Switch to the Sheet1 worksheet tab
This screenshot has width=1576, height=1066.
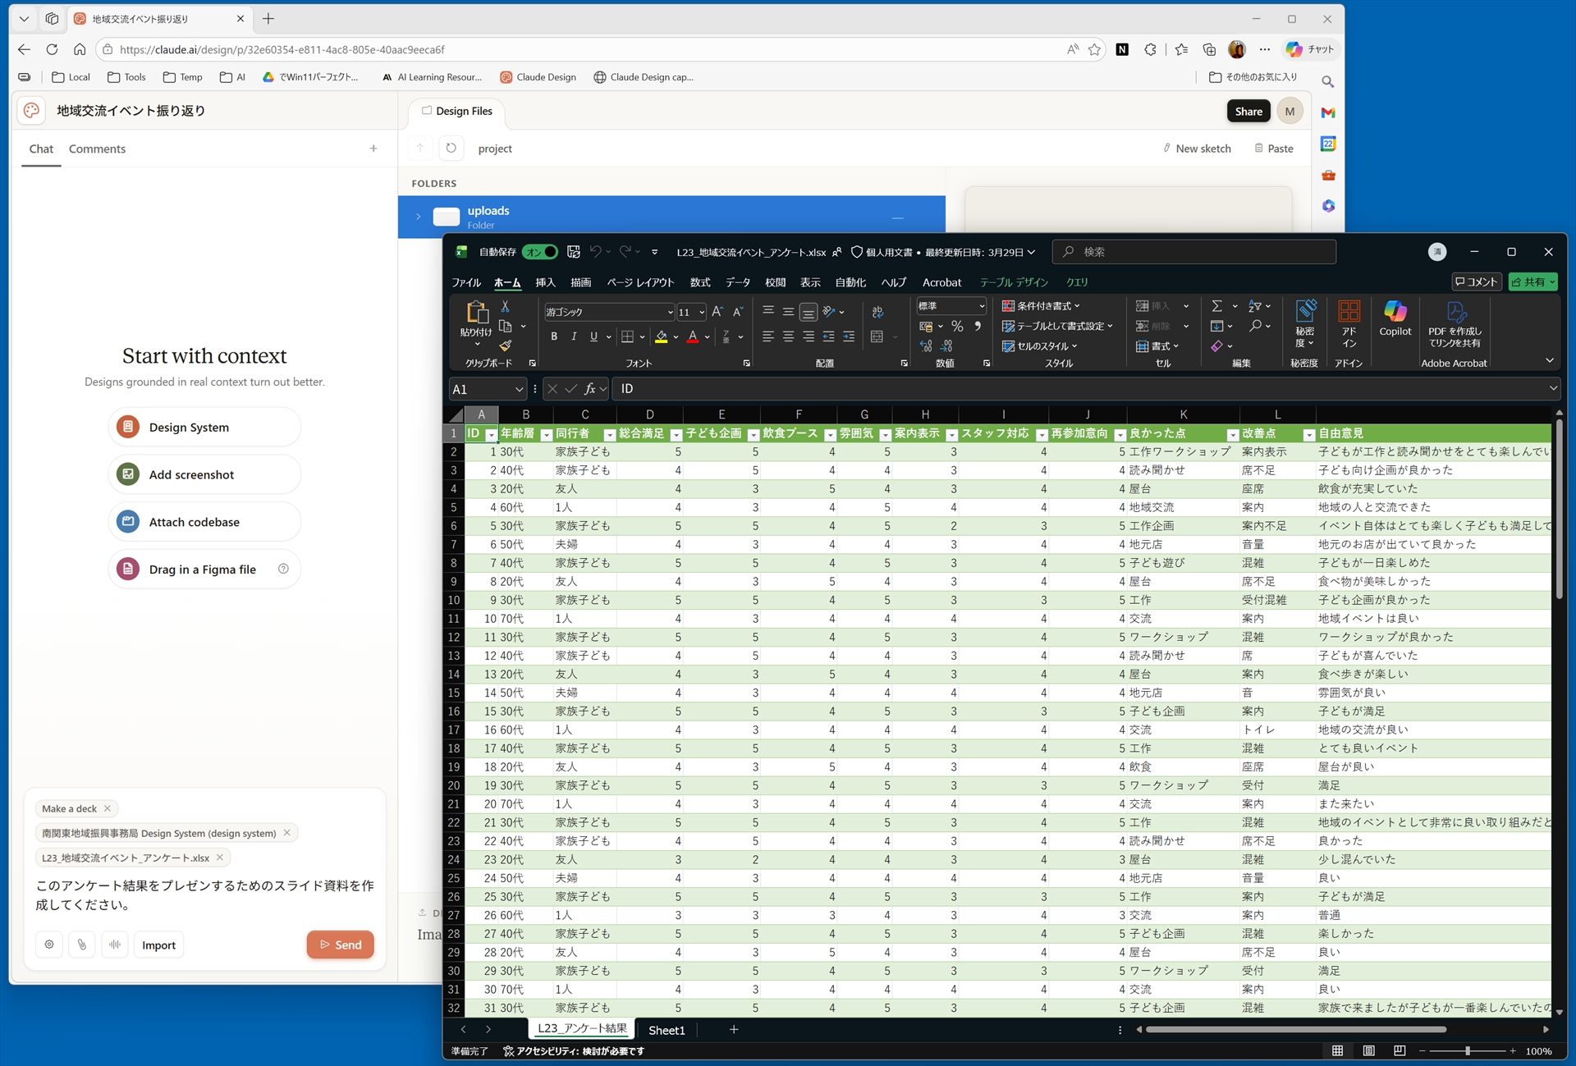[666, 1030]
